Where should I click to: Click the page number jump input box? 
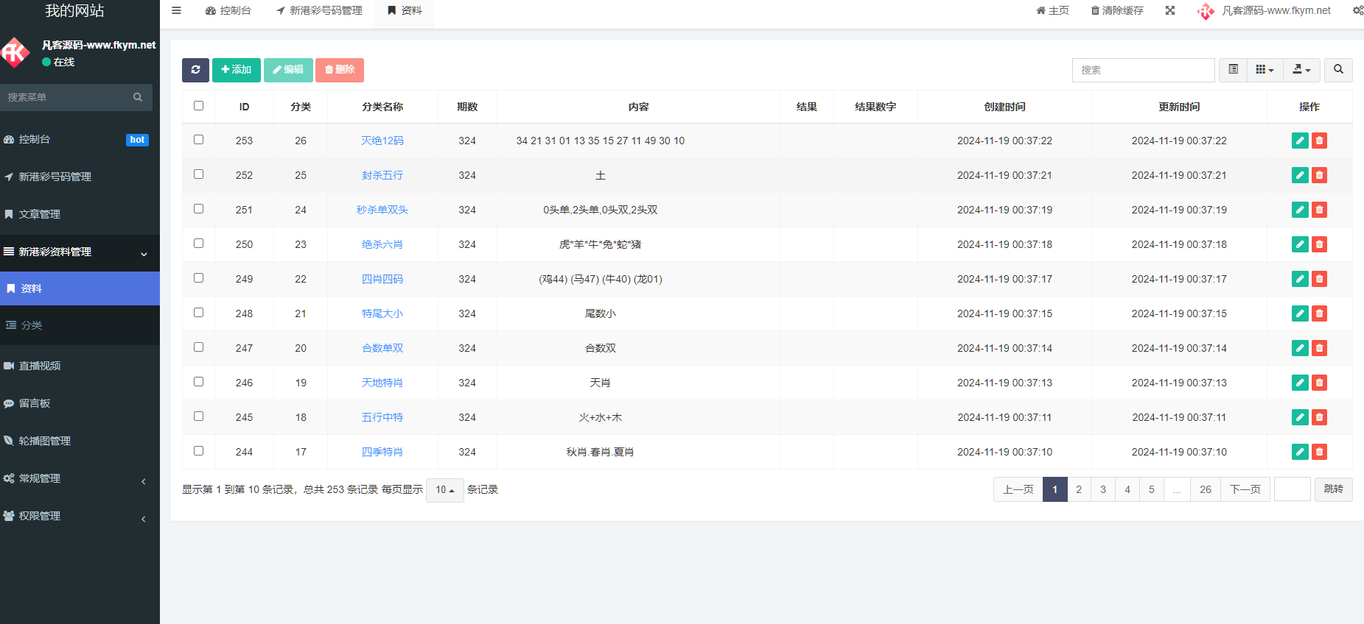point(1293,489)
